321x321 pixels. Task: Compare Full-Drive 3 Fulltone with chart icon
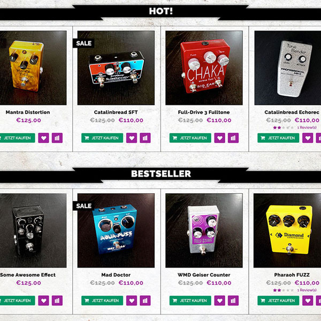click(x=233, y=138)
